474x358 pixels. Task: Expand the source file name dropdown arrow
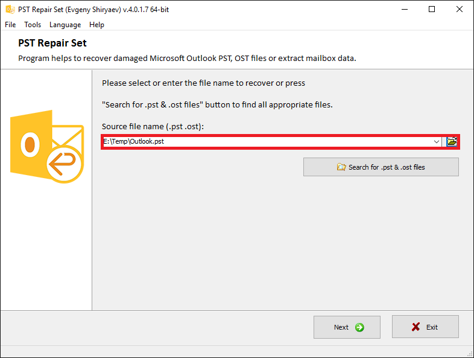click(x=436, y=142)
